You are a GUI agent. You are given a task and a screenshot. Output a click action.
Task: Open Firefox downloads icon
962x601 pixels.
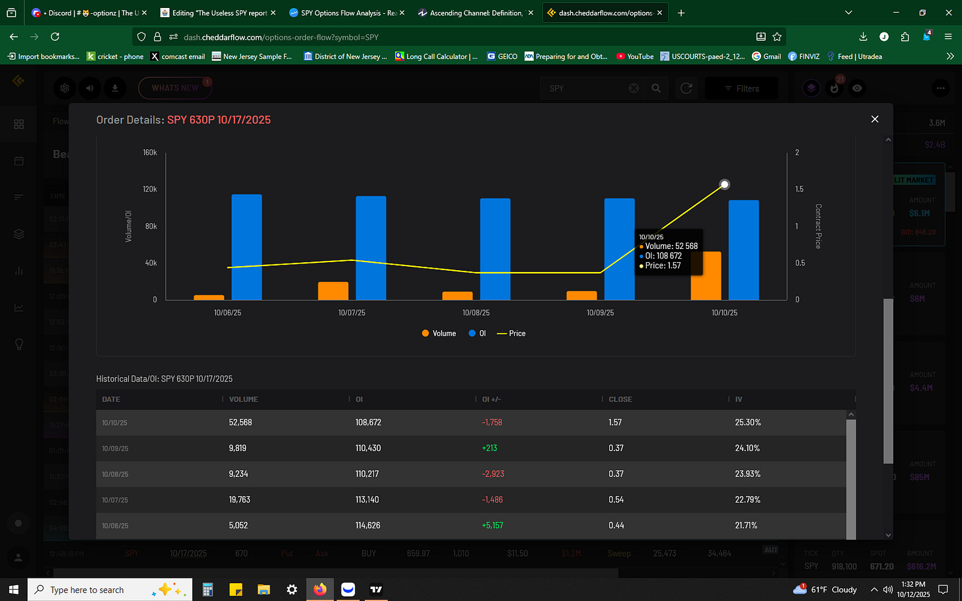pyautogui.click(x=863, y=37)
